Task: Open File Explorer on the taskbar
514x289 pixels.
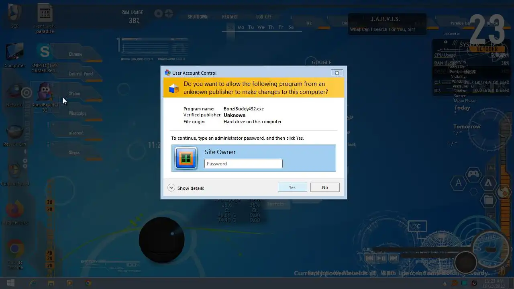Action: [x=51, y=283]
